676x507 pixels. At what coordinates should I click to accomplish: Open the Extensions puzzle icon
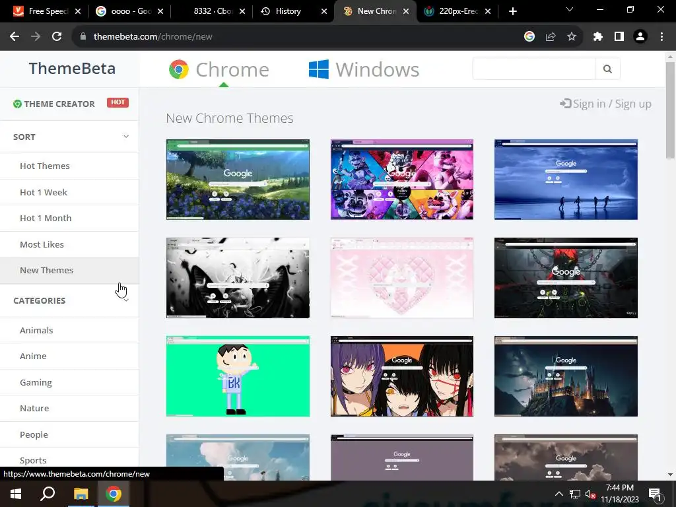(x=598, y=37)
